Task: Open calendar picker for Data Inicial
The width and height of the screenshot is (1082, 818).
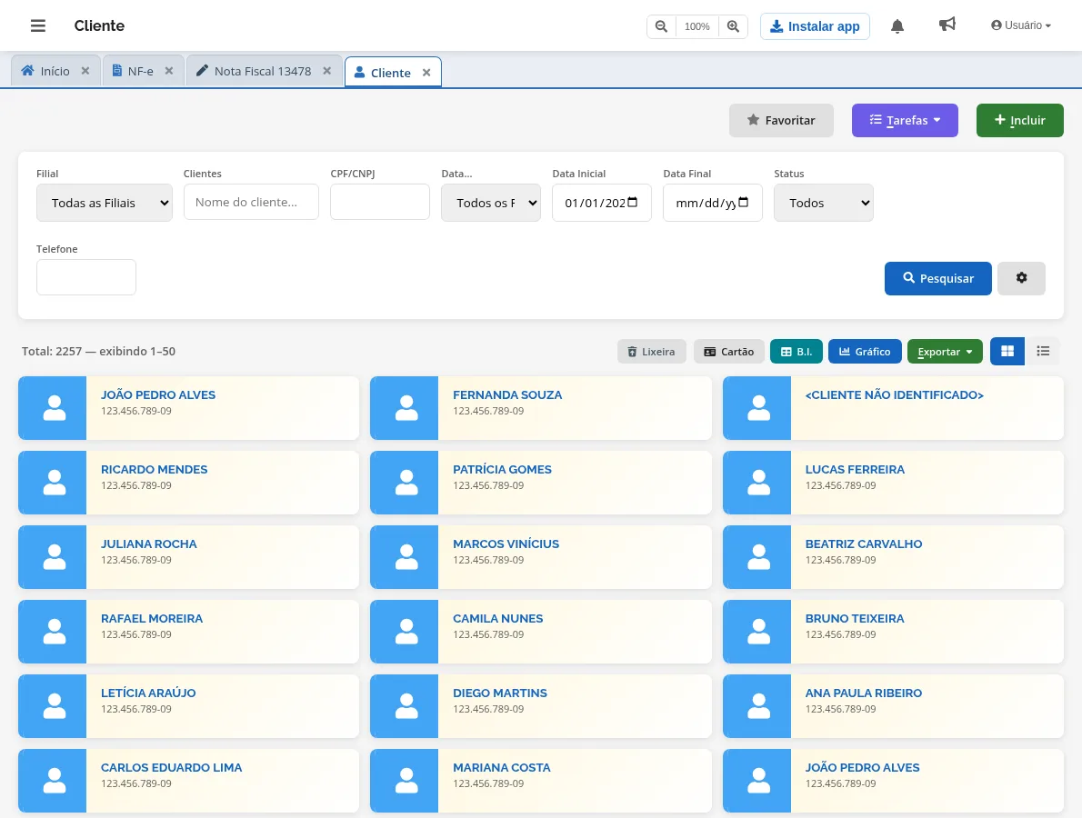Action: pos(633,202)
